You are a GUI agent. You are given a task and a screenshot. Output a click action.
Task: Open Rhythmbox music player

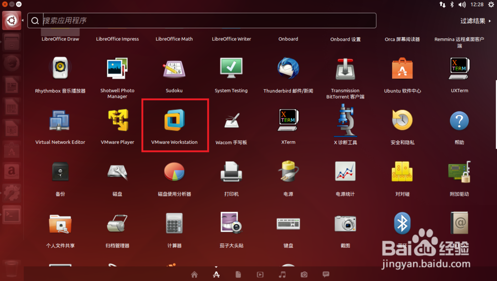[x=60, y=68]
